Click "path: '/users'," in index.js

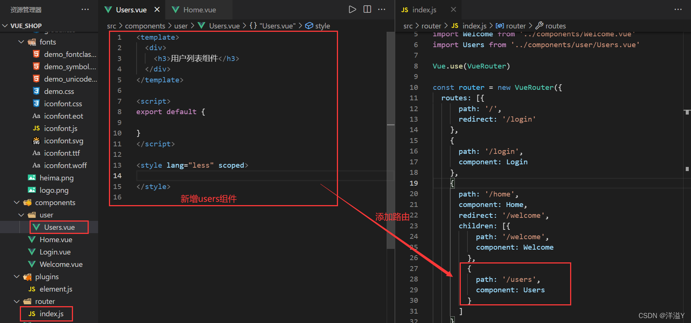pyautogui.click(x=508, y=279)
